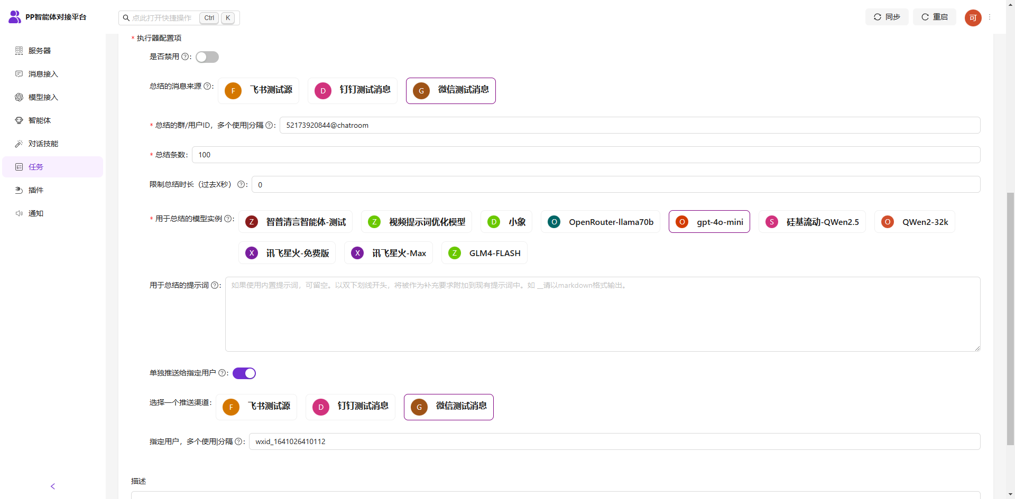
Task: Click the 指定用户 input field
Action: [615, 441]
